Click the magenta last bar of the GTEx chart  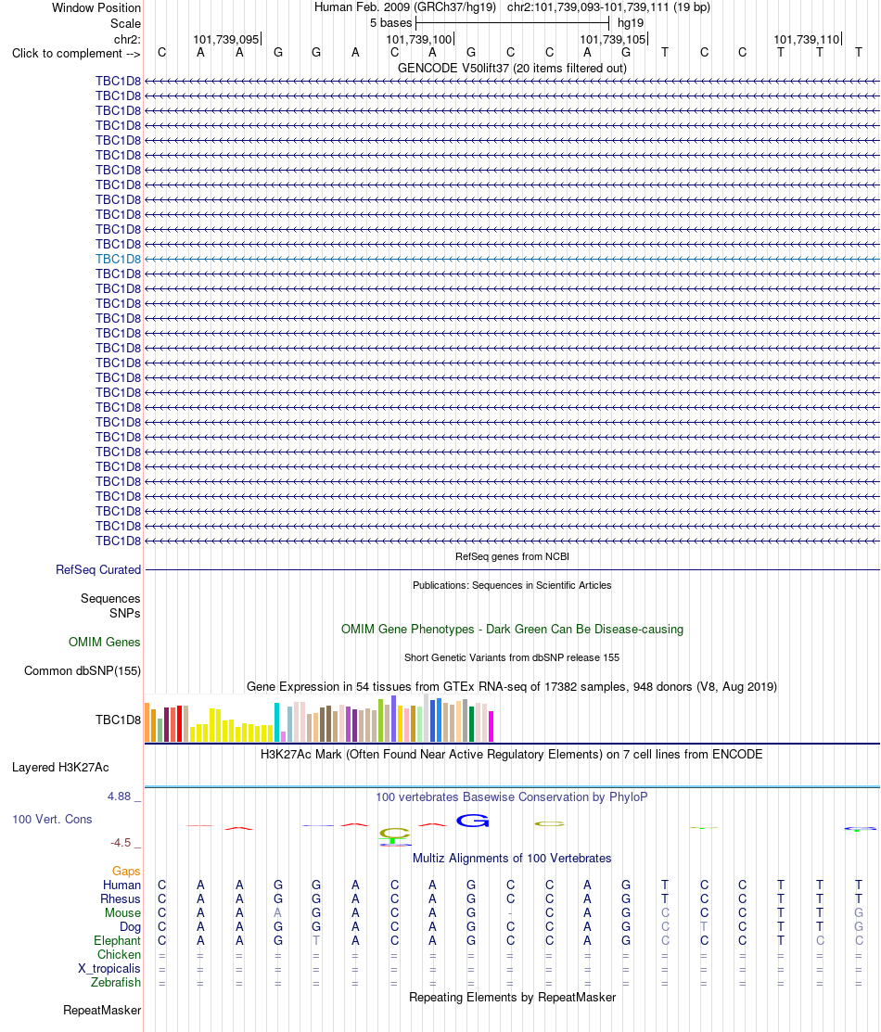point(491,727)
